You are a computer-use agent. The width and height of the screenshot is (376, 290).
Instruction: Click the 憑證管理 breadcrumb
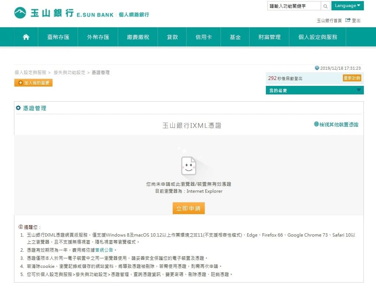[101, 73]
